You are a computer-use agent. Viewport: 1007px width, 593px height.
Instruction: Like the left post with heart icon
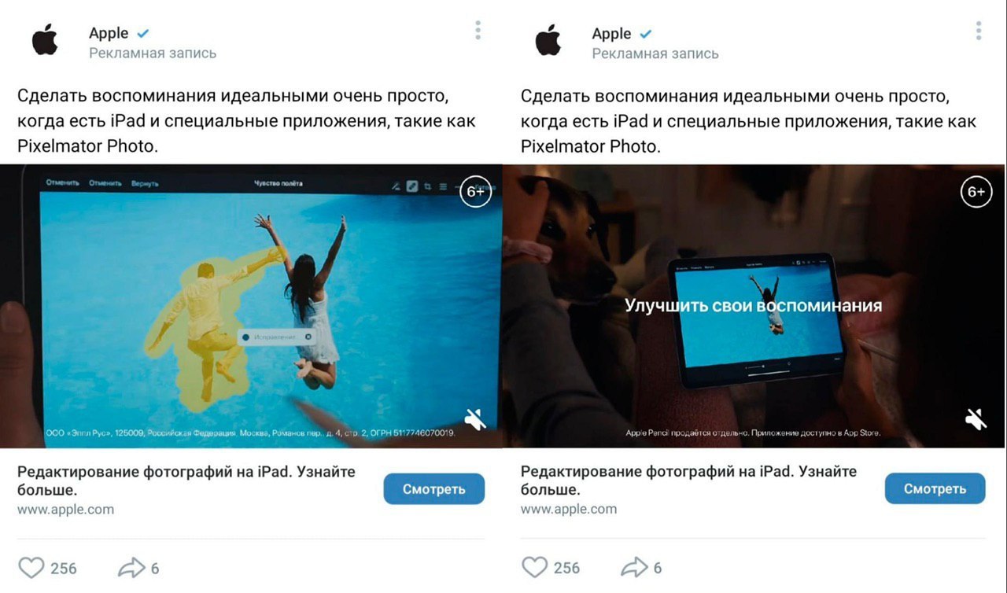(31, 568)
